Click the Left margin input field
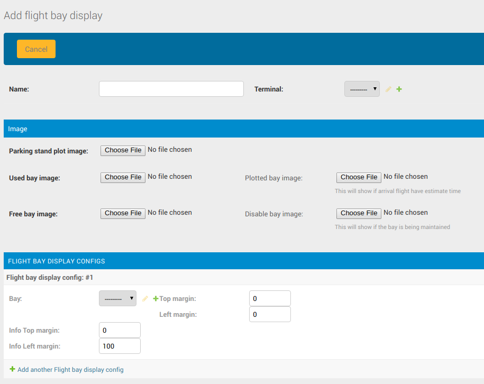Screen dimensions: 484x384 [x=270, y=314]
